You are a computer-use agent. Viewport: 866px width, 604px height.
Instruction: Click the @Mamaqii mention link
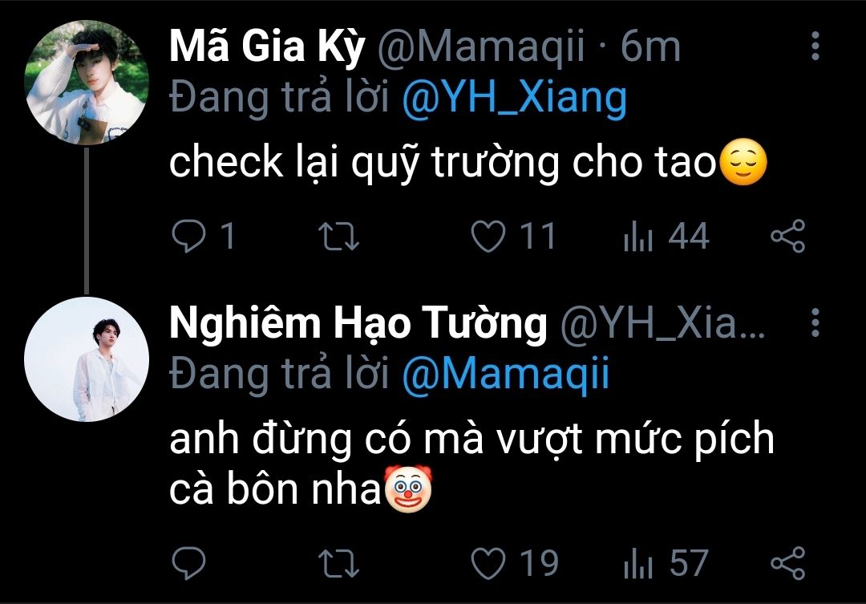click(x=505, y=375)
